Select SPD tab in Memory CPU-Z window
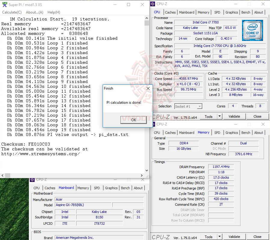Screen dimensions: 270x240 tap(217, 132)
